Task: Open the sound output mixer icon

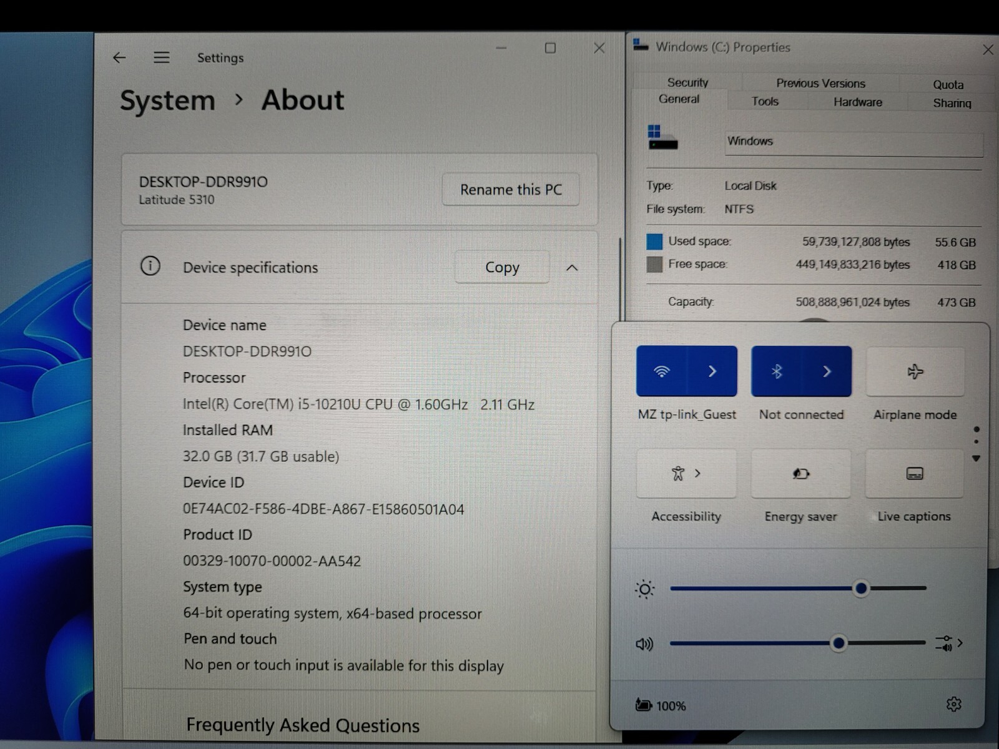Action: [x=943, y=643]
